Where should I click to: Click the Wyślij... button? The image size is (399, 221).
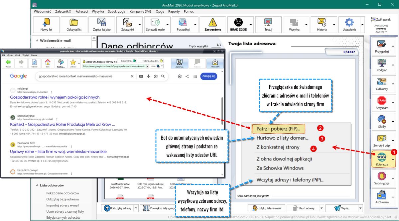pyautogui.click(x=342, y=208)
